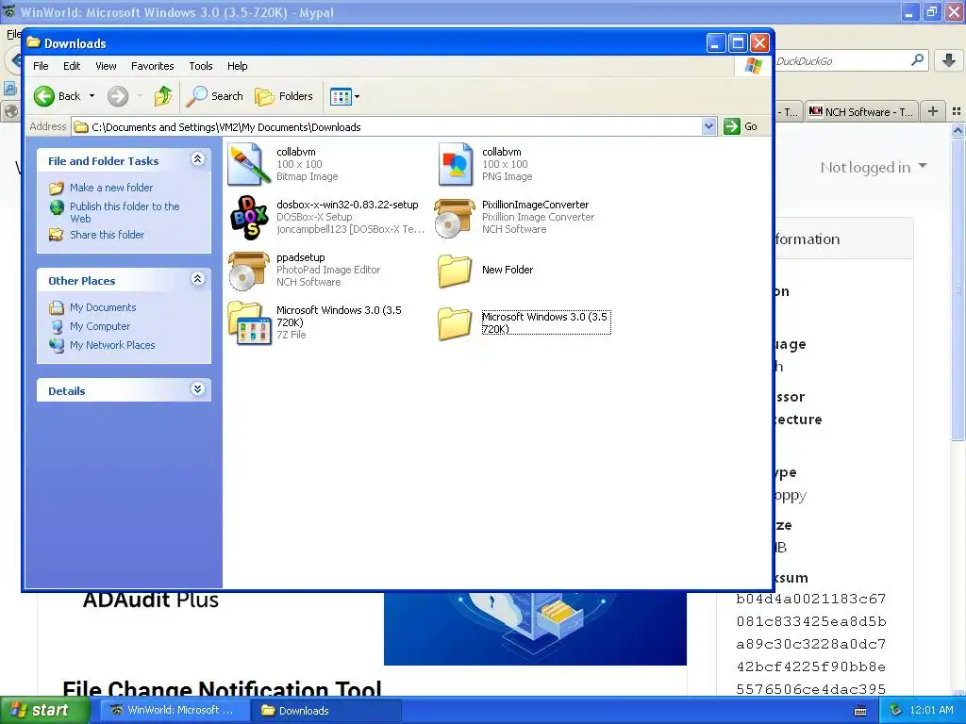Select the collabvm Bitmap Image icon
The image size is (966, 724).
pyautogui.click(x=249, y=164)
